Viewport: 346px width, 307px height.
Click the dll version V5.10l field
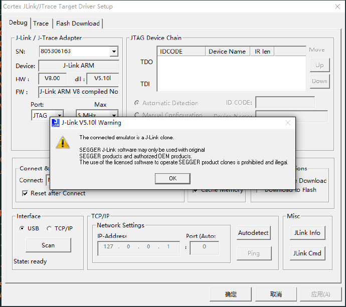(x=103, y=79)
